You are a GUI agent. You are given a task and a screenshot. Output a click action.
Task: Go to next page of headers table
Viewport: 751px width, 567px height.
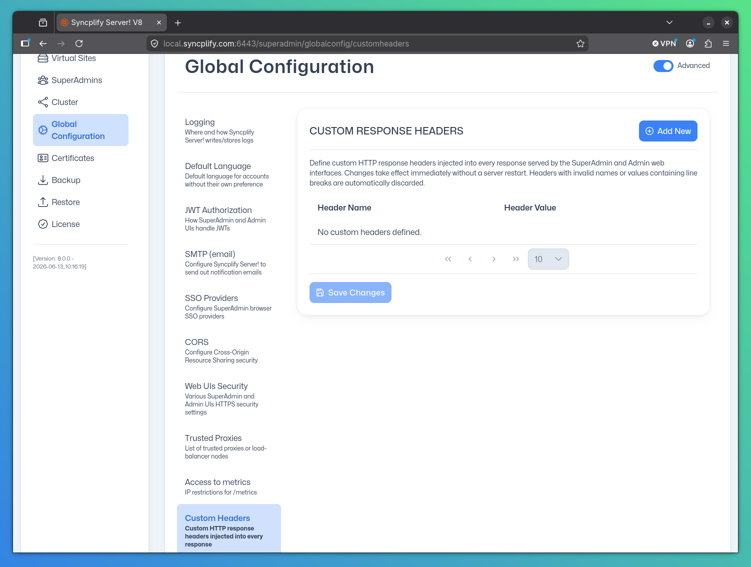493,259
